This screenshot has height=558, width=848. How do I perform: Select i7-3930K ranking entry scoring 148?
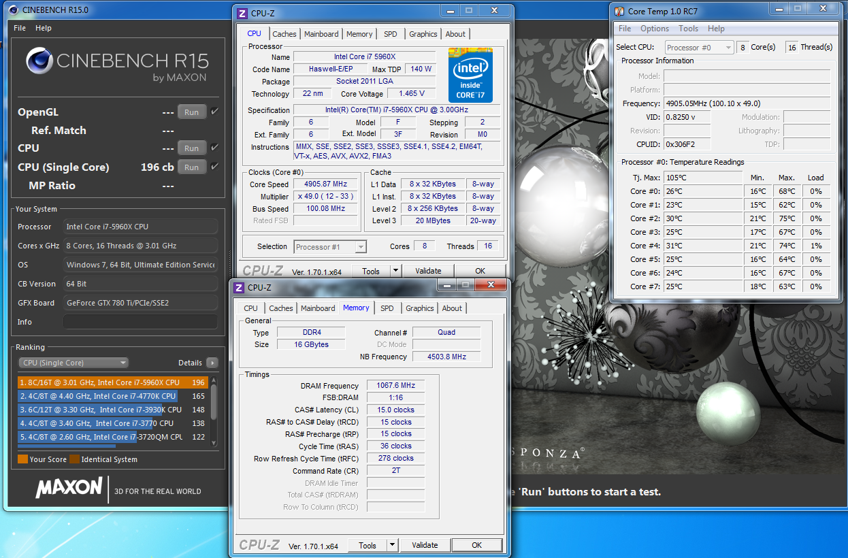point(112,410)
